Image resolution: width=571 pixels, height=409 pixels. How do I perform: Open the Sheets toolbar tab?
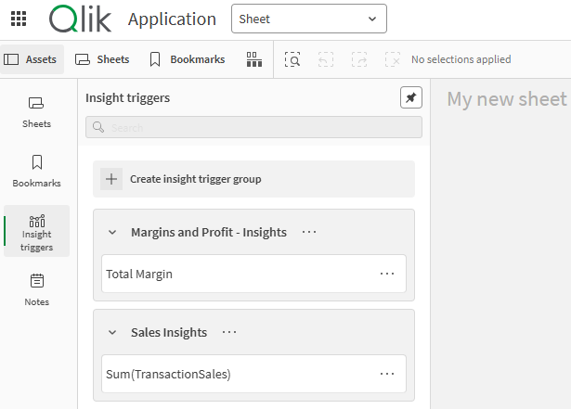[x=102, y=59]
